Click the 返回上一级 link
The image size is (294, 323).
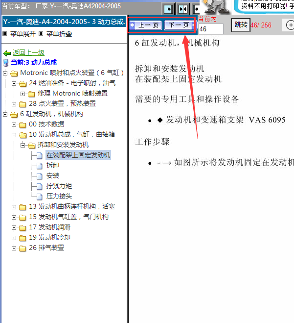click(x=28, y=53)
